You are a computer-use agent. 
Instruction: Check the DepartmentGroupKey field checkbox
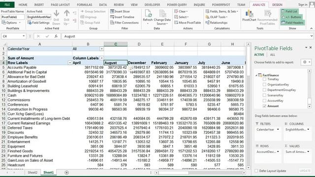point(264,90)
